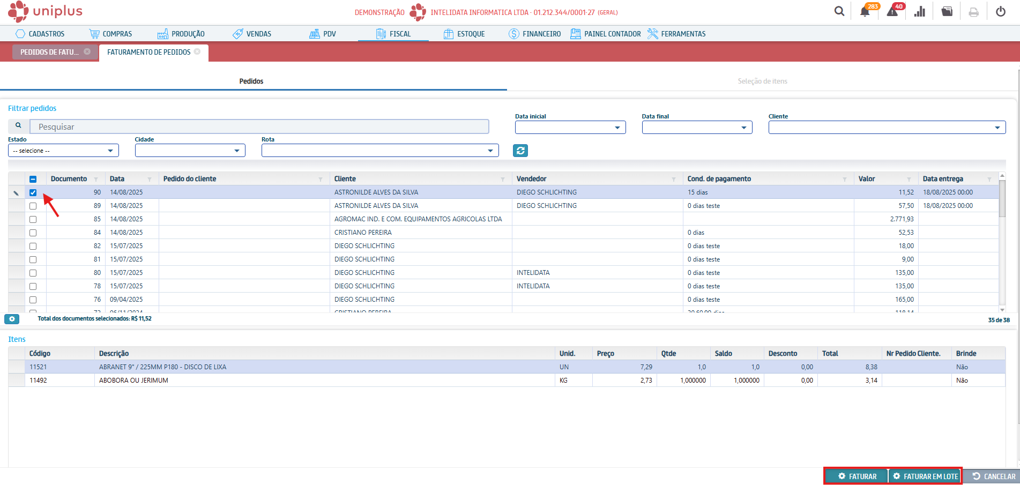Click the power logout icon
The image size is (1020, 485).
point(1001,12)
